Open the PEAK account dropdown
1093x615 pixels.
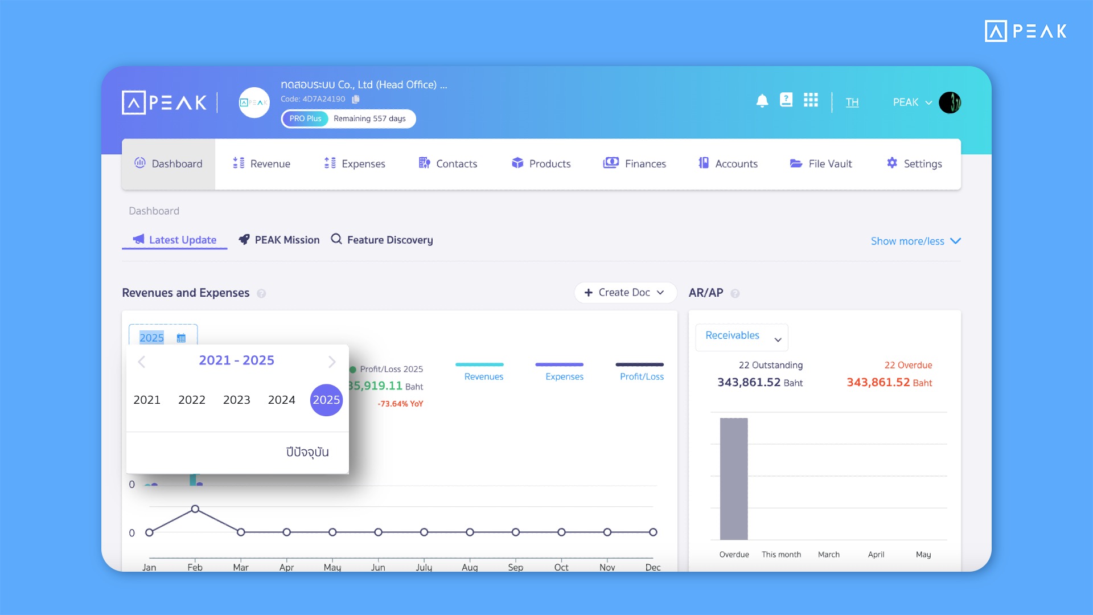pos(911,102)
